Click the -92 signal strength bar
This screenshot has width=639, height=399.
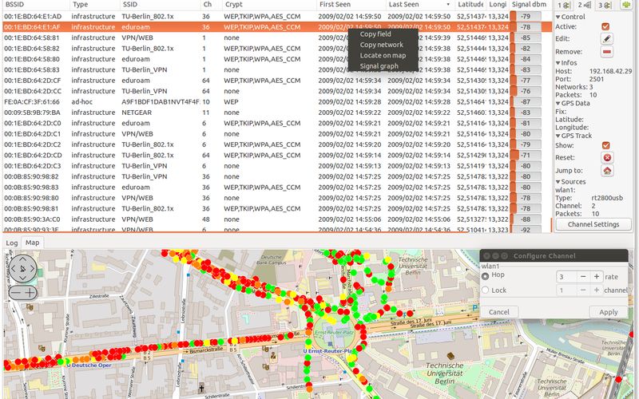(526, 229)
